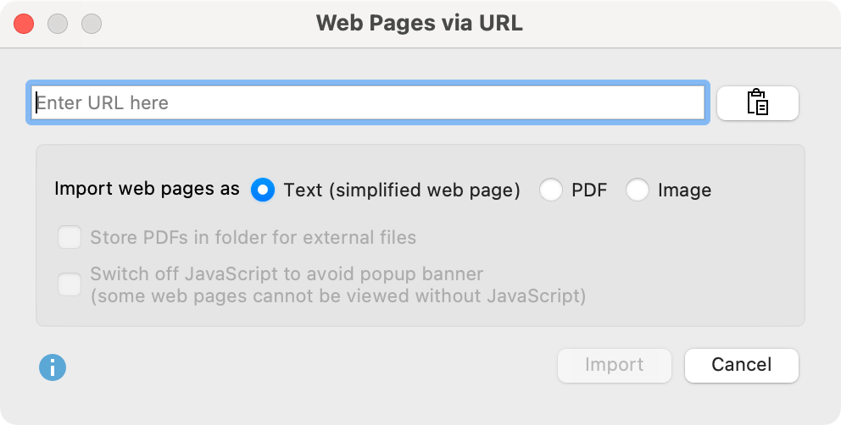Pick the Image radio button
Image resolution: width=841 pixels, height=425 pixels.
(x=638, y=190)
